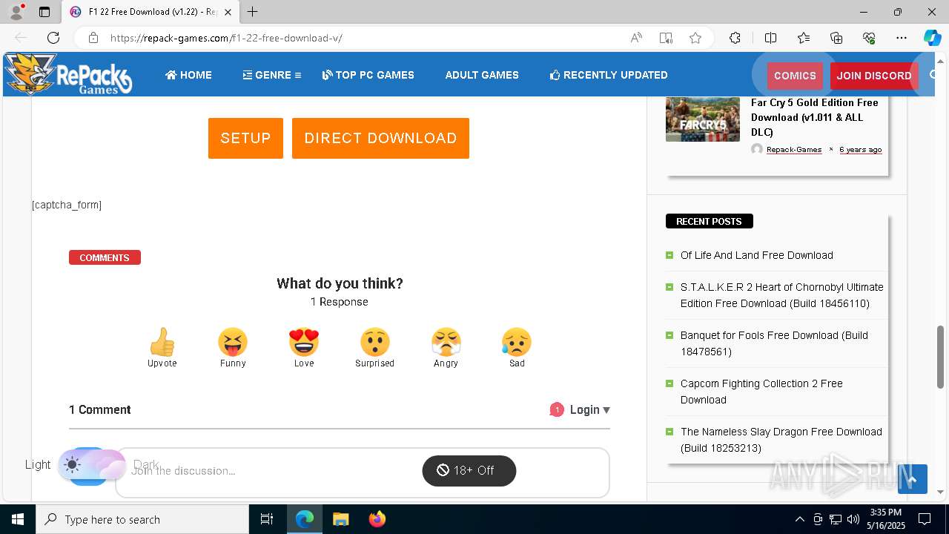Open The Nameless Slay Dragon Free Download post
The height and width of the screenshot is (534, 949).
(781, 440)
